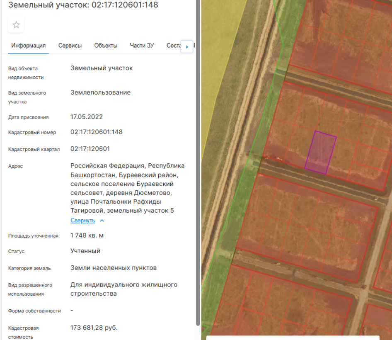Open the Сервисы tab

70,46
